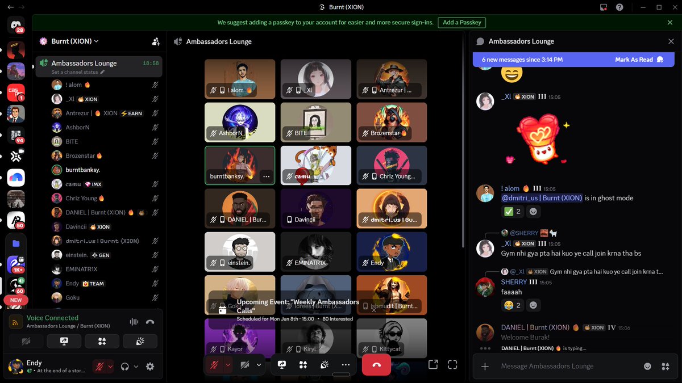Click the @dmitri_us mention in alom's message

(x=542, y=198)
